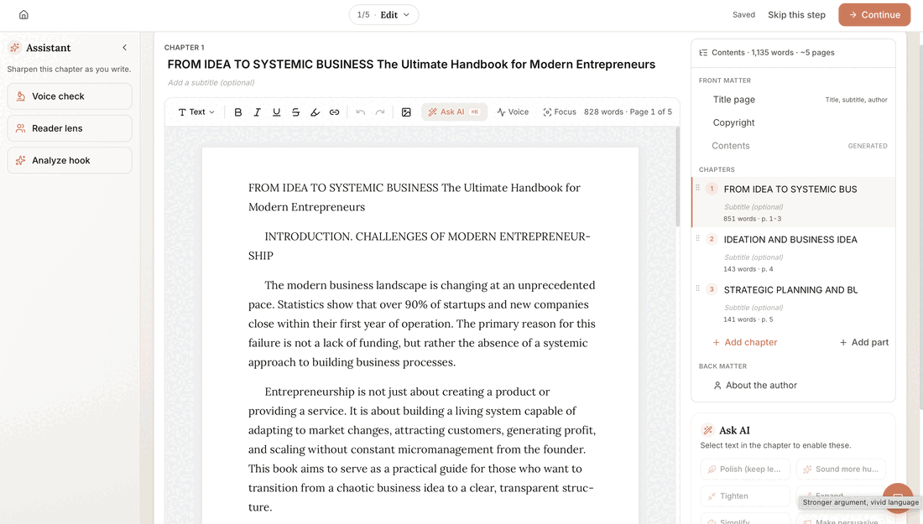Open the Reader lens assistant
The height and width of the screenshot is (524, 923).
point(70,128)
